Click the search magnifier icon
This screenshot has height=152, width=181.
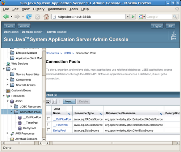tap(175, 17)
